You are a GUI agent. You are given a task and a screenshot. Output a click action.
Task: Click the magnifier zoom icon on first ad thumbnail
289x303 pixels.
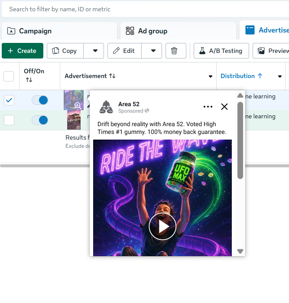coord(78,105)
